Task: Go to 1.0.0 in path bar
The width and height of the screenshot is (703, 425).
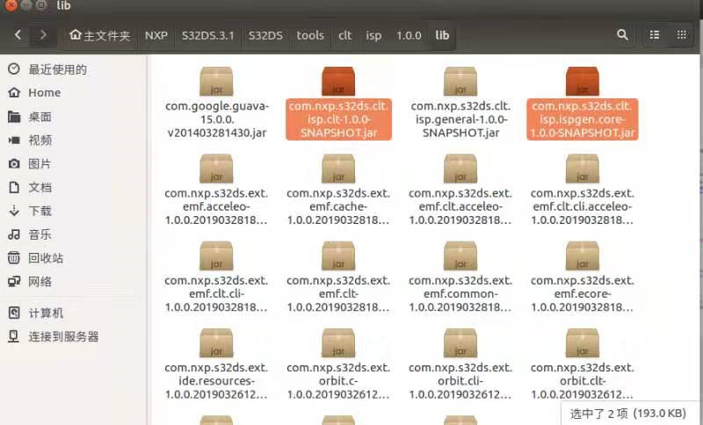Action: click(x=409, y=35)
